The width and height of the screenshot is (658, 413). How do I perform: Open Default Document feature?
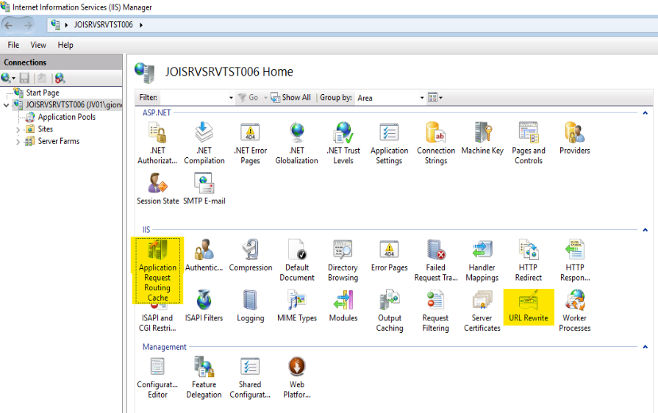click(297, 260)
